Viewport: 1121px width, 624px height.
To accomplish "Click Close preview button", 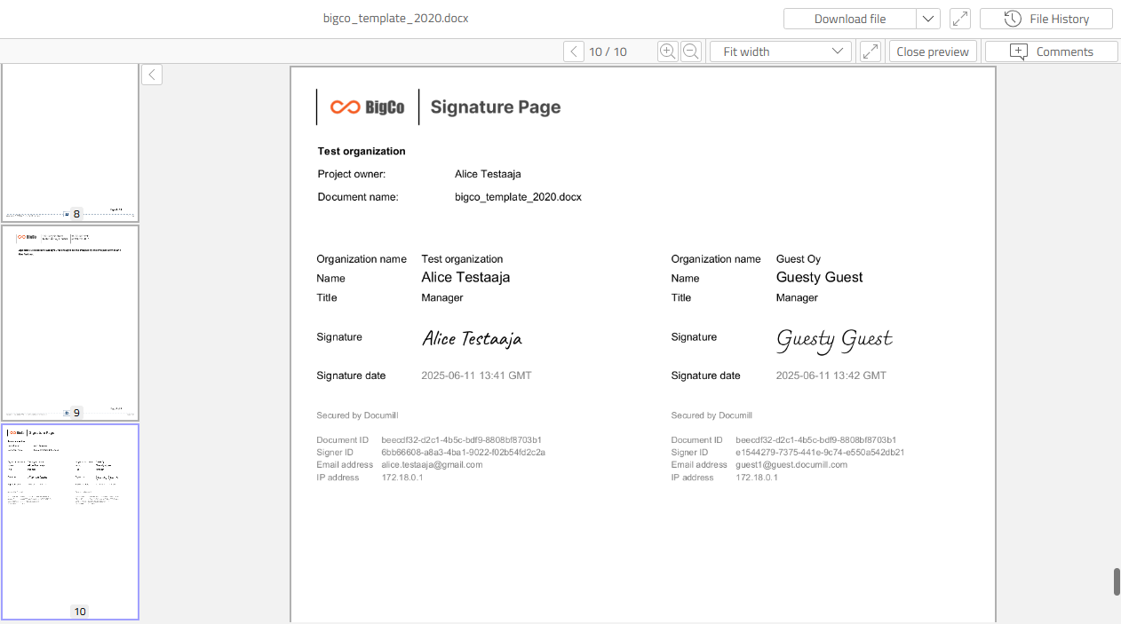I will [933, 51].
